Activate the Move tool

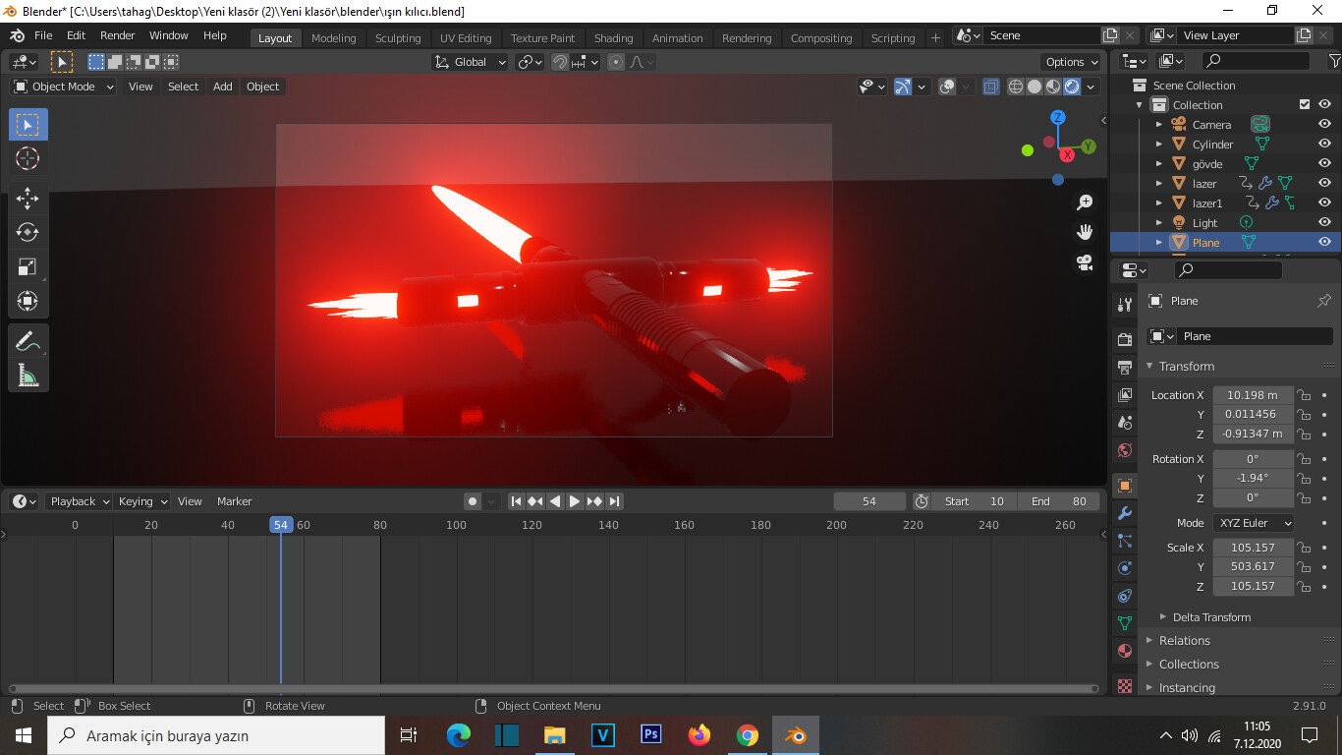28,198
